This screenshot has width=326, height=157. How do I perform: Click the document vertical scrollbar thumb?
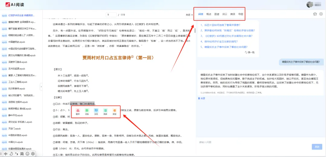pyautogui.click(x=195, y=30)
